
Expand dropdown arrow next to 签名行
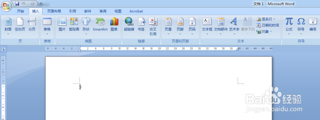pos(274,19)
